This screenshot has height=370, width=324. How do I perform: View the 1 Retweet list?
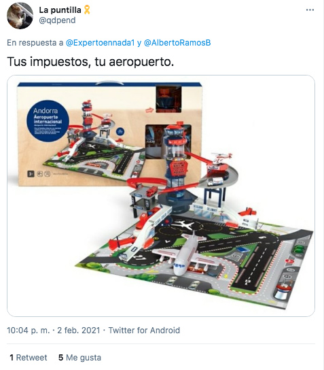click(x=29, y=358)
